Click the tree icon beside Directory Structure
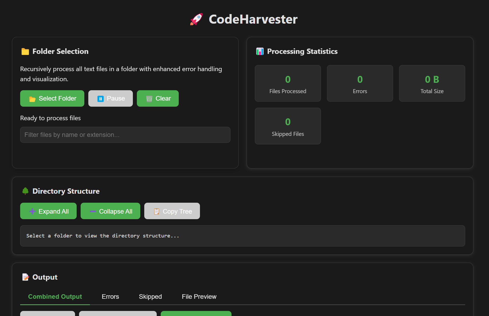The width and height of the screenshot is (489, 316). [25, 191]
